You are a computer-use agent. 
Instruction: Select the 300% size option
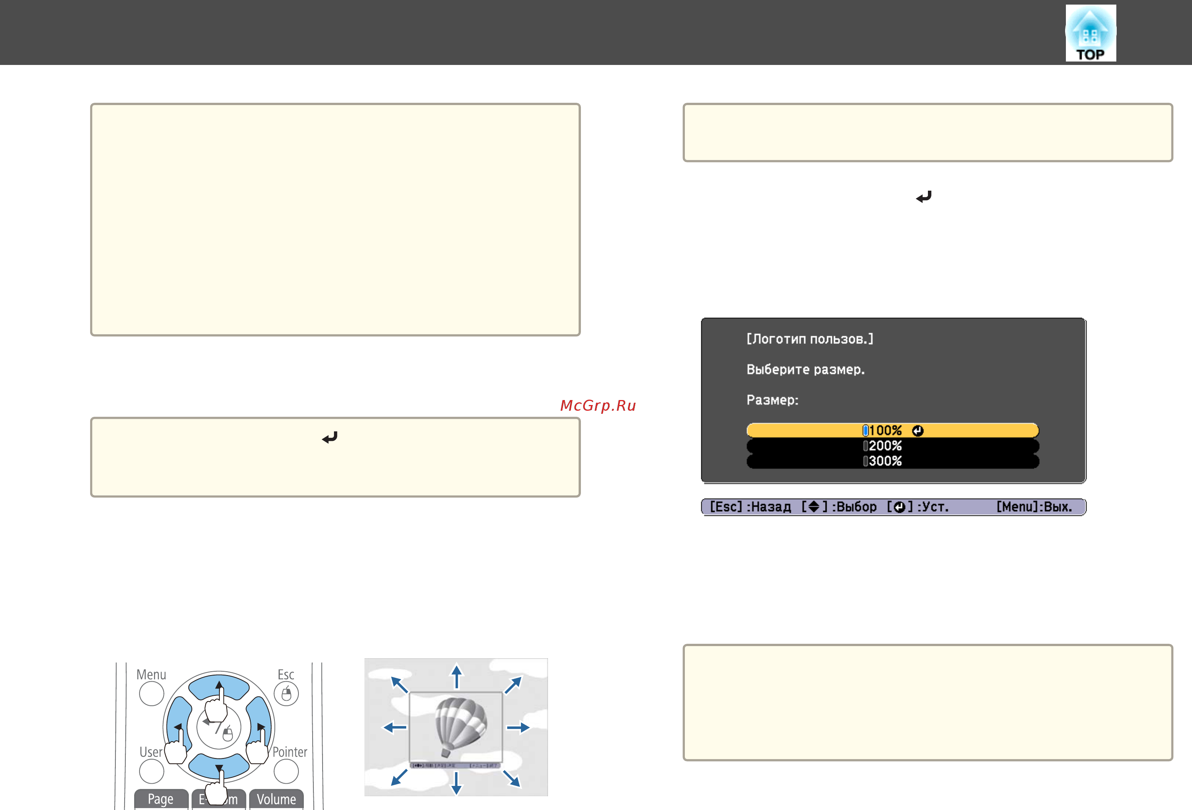tap(892, 461)
